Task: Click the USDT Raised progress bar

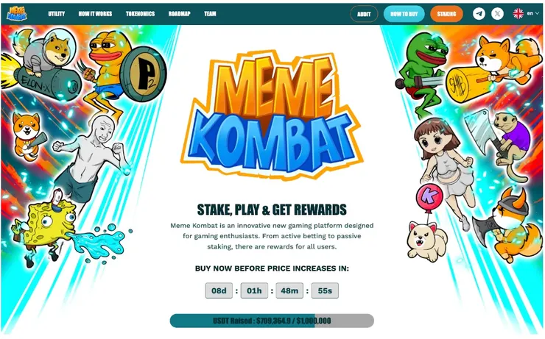Action: tap(272, 321)
